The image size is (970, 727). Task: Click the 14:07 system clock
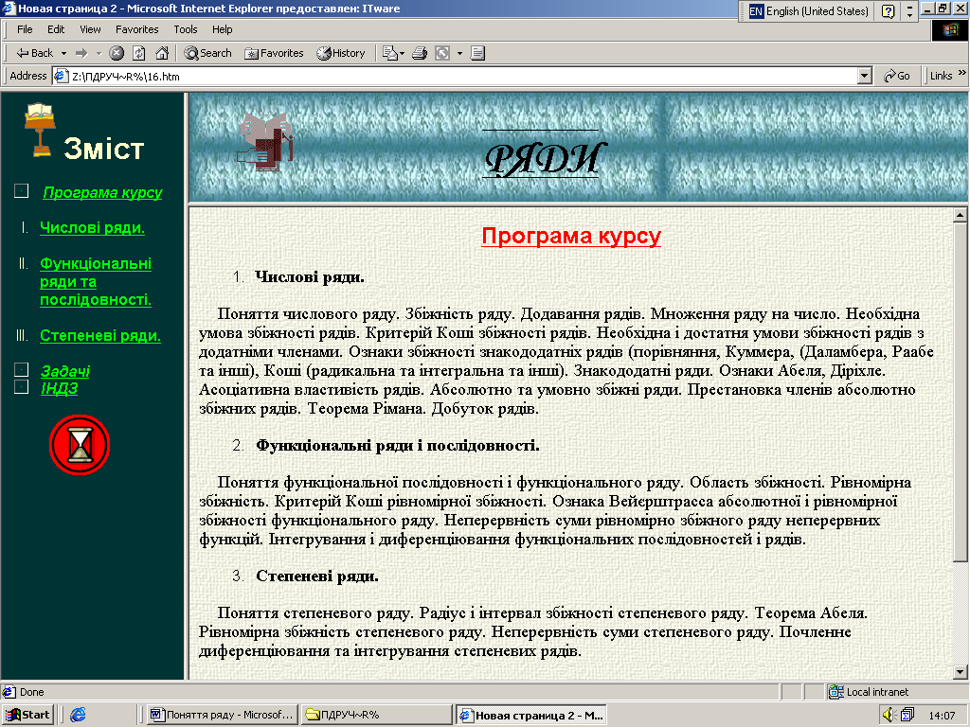(x=942, y=716)
